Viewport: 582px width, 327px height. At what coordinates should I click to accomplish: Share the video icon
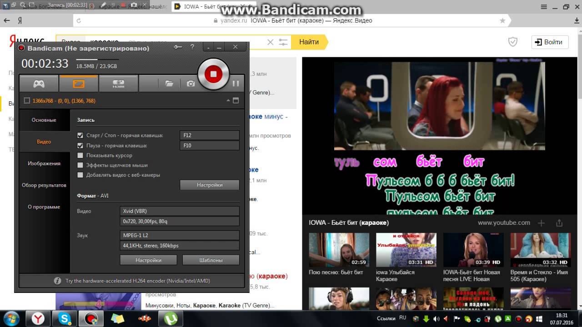pos(559,223)
